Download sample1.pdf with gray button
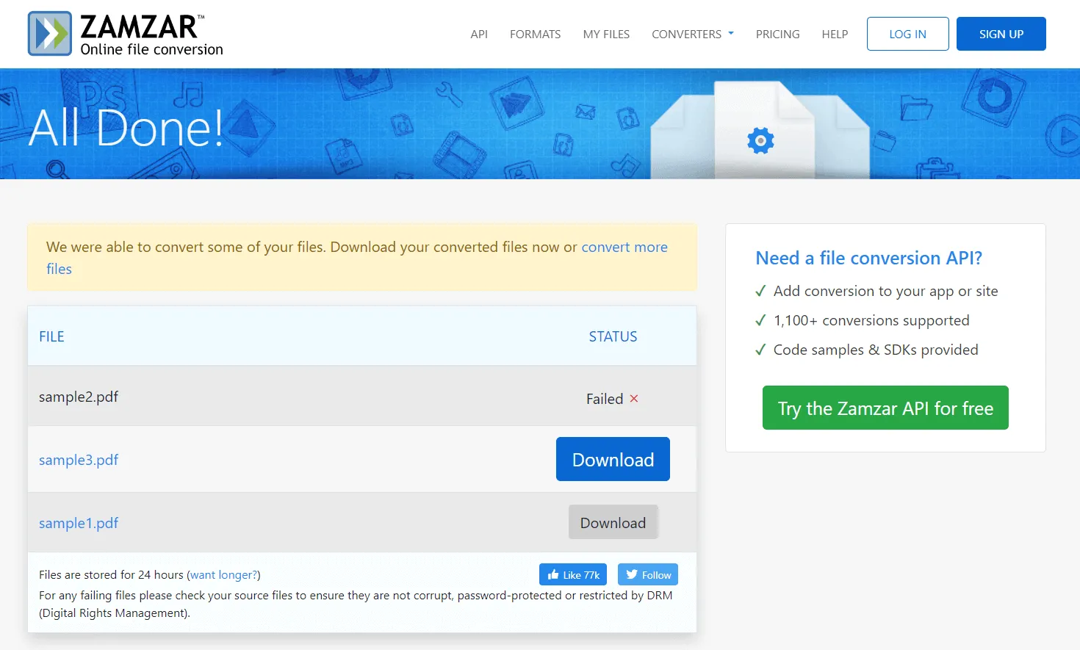The width and height of the screenshot is (1080, 650). [x=613, y=522]
